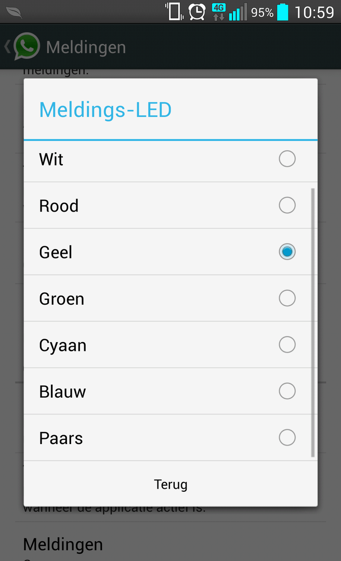Tap the 4G data indicator icon
341x561 pixels.
pos(219,12)
